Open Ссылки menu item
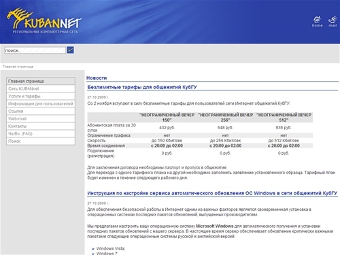This screenshot has height=255, width=340. pyautogui.click(x=41, y=111)
